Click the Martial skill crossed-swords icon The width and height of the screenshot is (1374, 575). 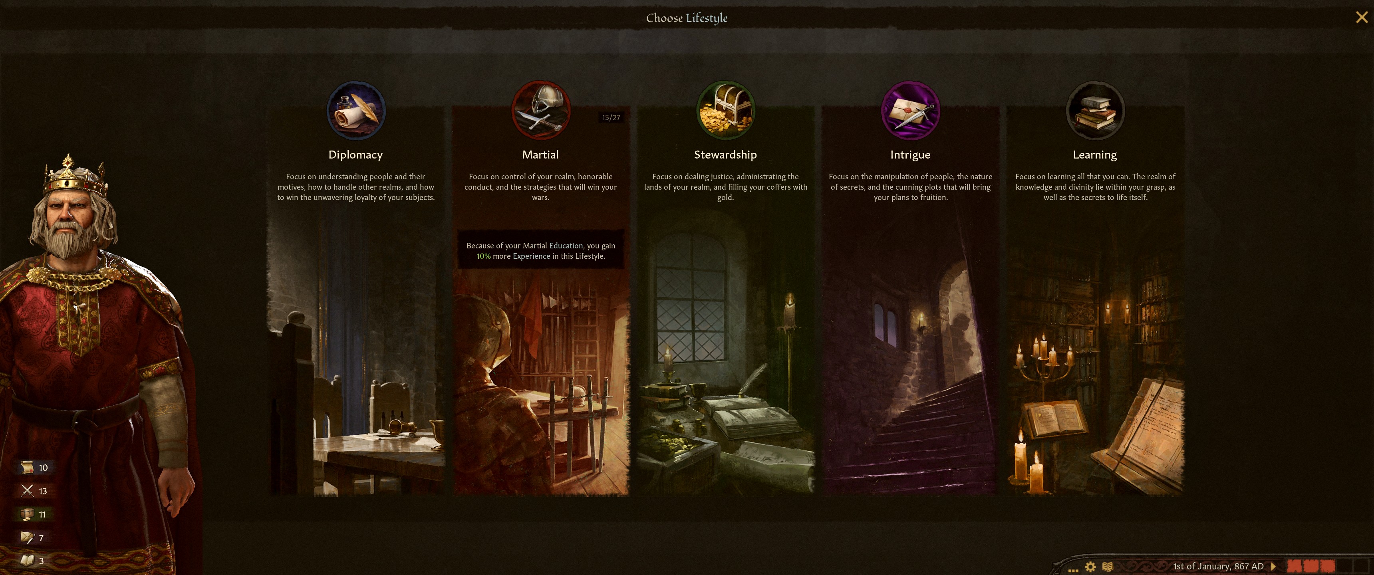27,491
